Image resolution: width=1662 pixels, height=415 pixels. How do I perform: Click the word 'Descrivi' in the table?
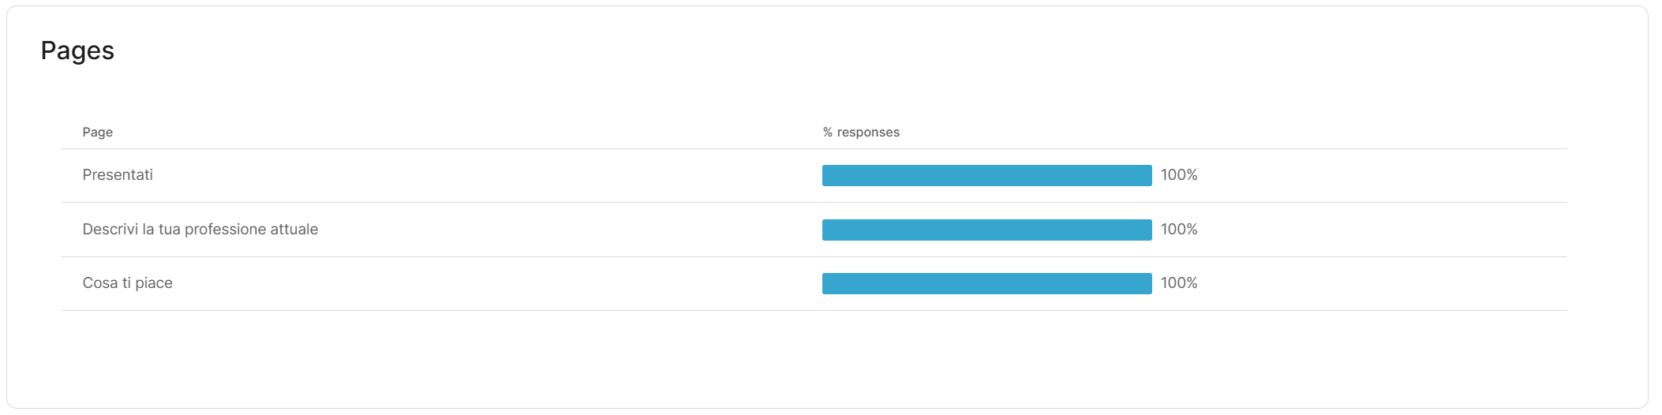pyautogui.click(x=110, y=230)
